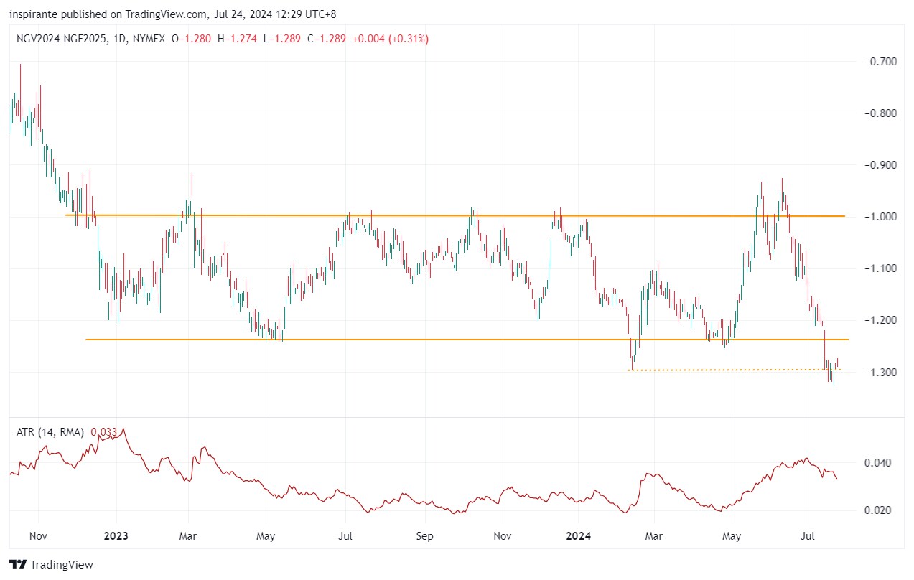The image size is (914, 580).
Task: Click the 2024 time axis marker
Action: 578,535
